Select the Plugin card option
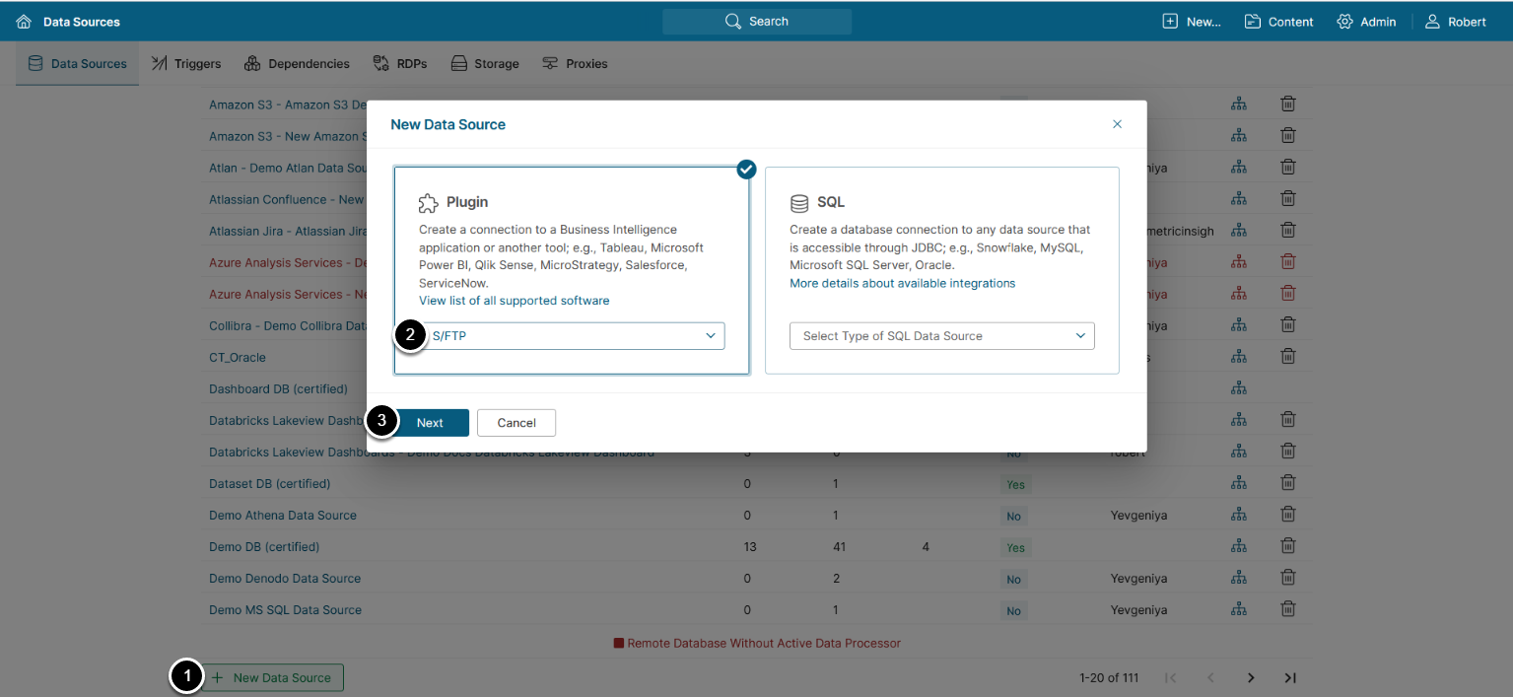The image size is (1513, 697). [x=571, y=237]
